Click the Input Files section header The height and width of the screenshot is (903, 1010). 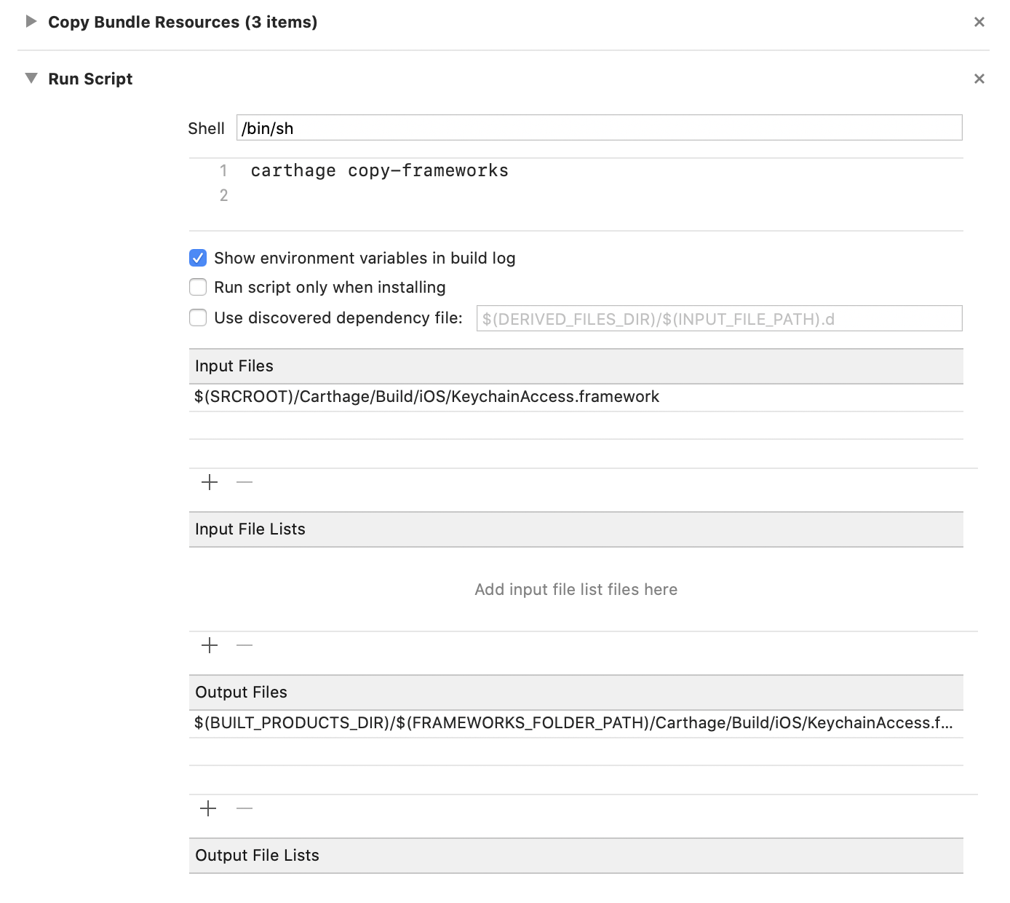pyautogui.click(x=234, y=366)
